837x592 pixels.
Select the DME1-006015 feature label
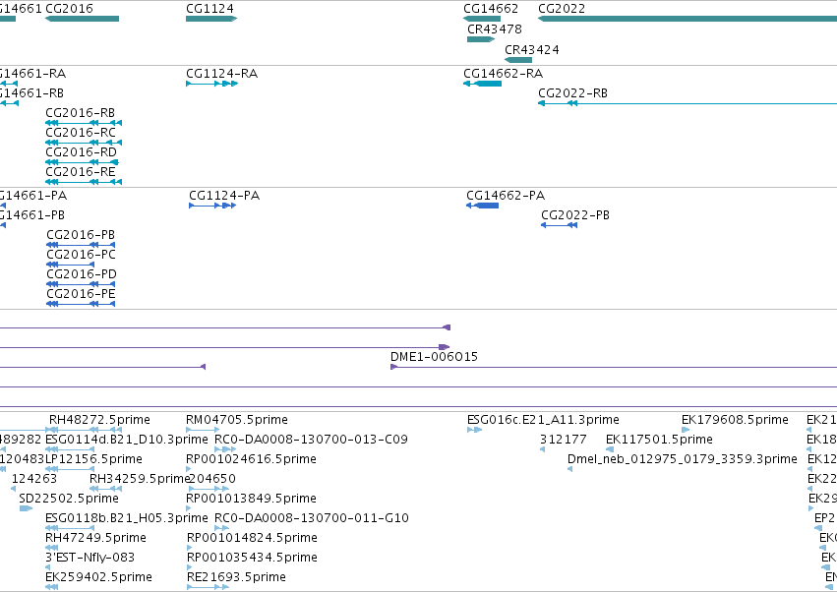tap(434, 357)
